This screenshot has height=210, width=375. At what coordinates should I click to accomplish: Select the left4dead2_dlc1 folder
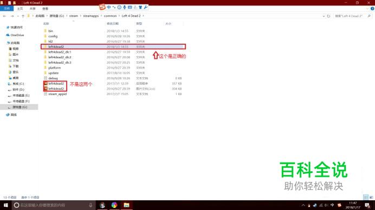[x=60, y=52]
